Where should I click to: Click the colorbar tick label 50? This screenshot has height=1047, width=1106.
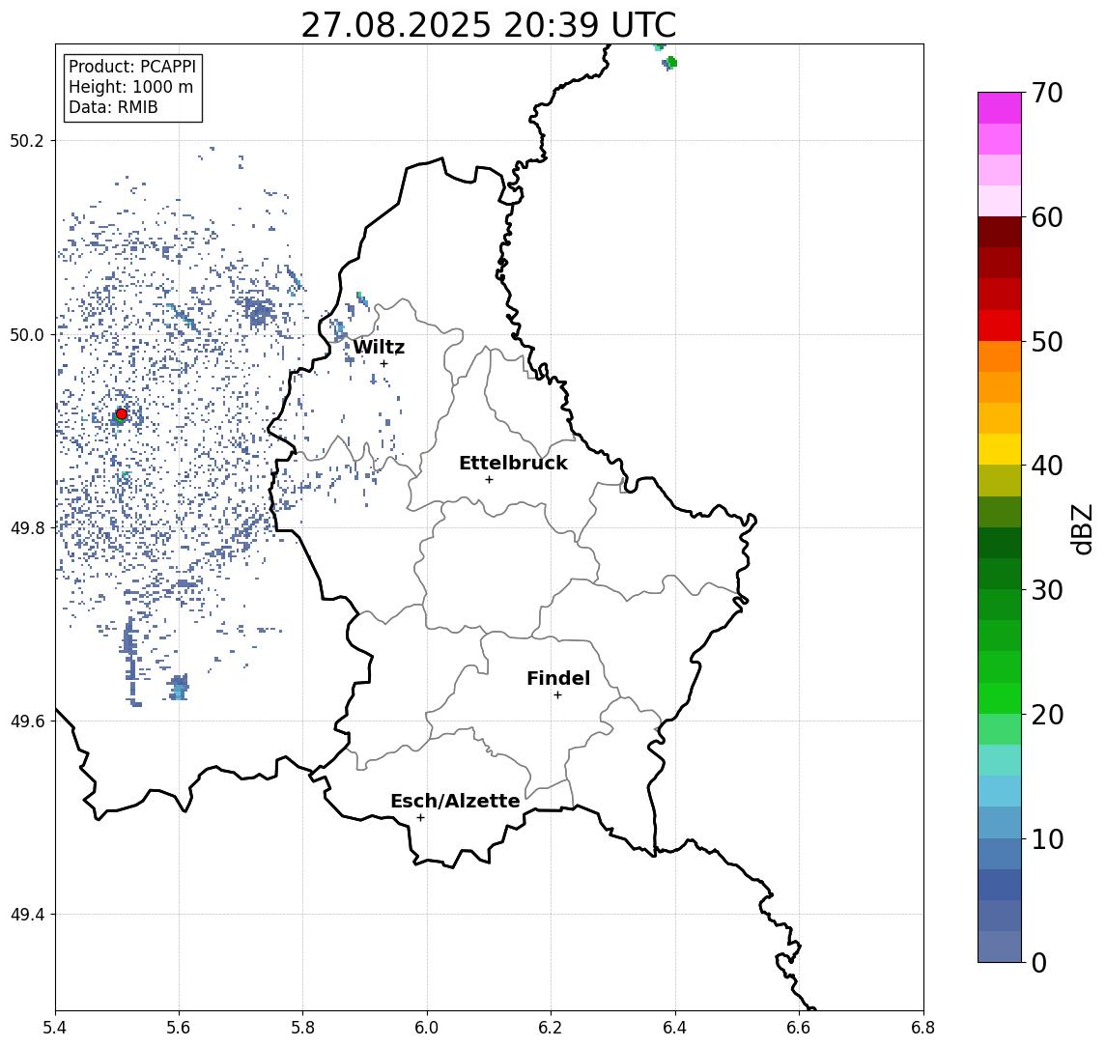click(1047, 342)
